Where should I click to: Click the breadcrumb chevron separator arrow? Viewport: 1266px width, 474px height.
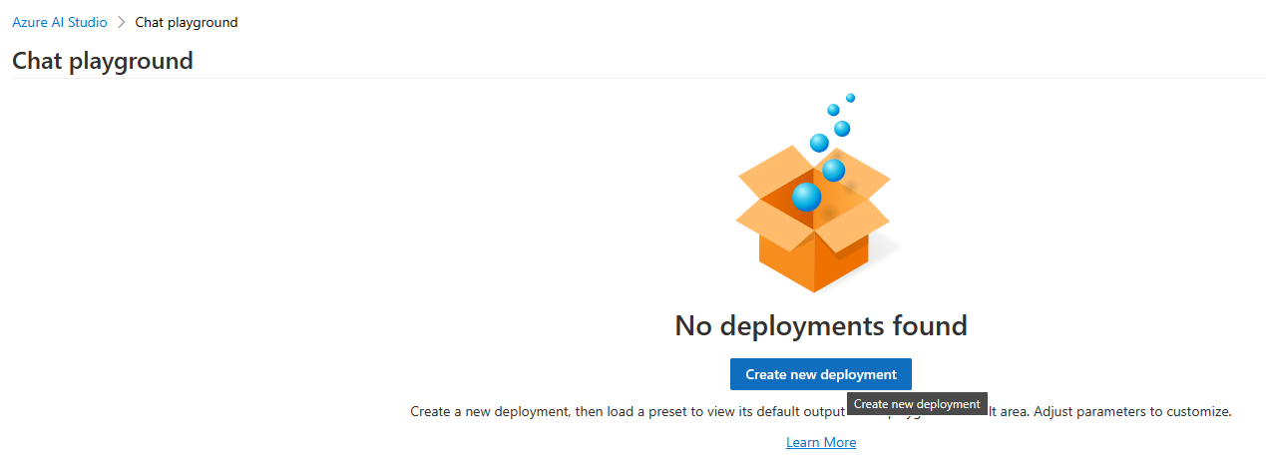[x=121, y=22]
